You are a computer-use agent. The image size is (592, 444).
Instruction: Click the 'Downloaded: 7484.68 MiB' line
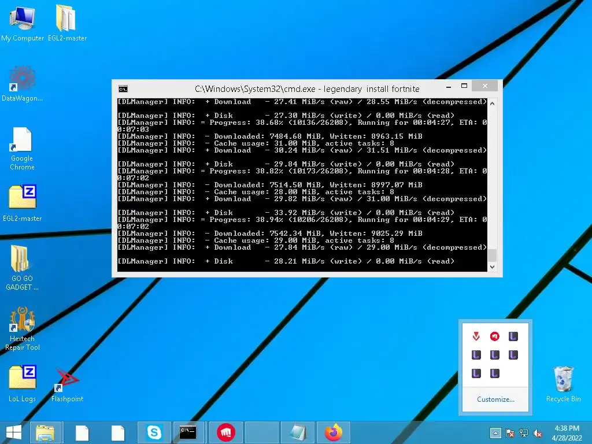coord(270,136)
